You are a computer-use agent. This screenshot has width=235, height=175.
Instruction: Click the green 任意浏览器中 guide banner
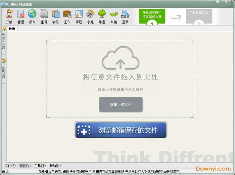[152, 16]
